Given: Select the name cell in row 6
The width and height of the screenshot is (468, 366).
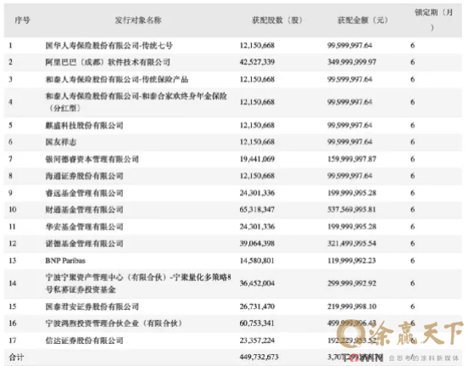Looking at the screenshot, I should 61,142.
